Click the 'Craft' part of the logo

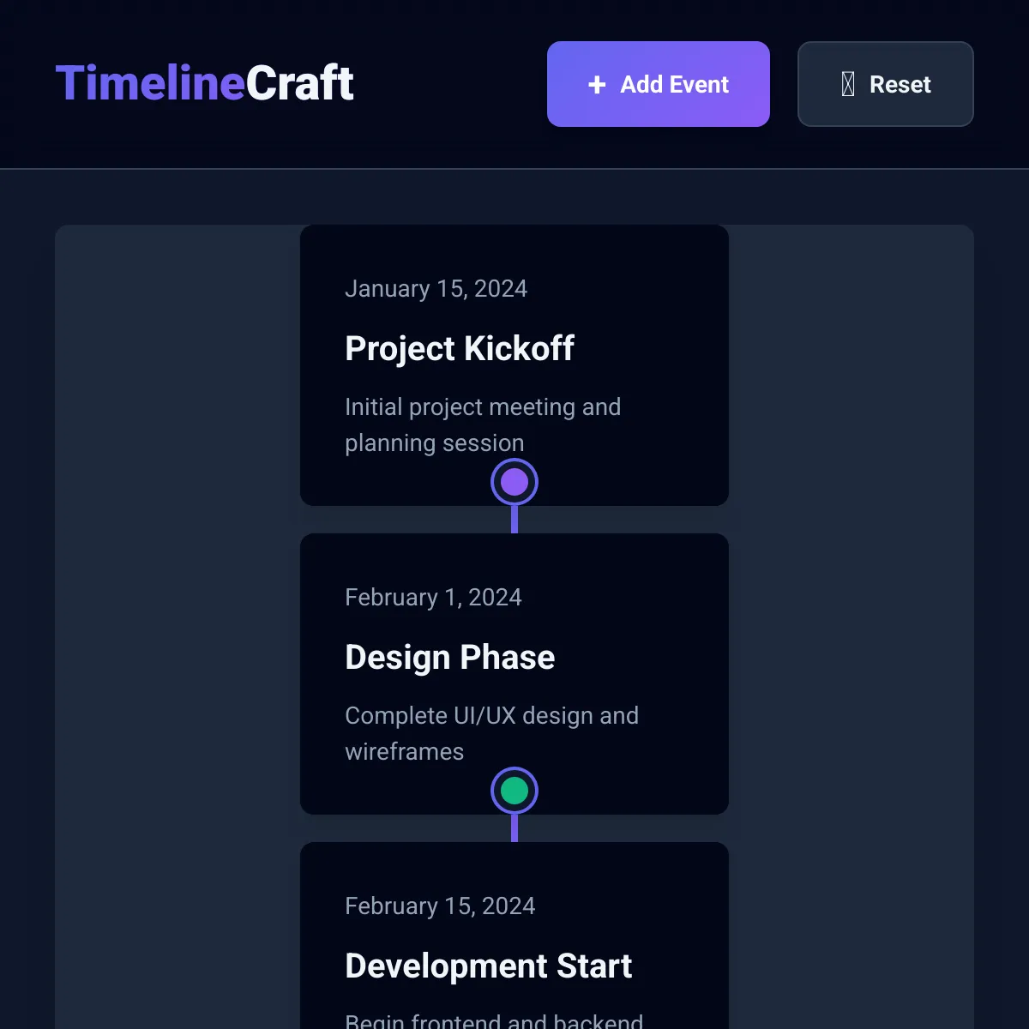(x=300, y=83)
